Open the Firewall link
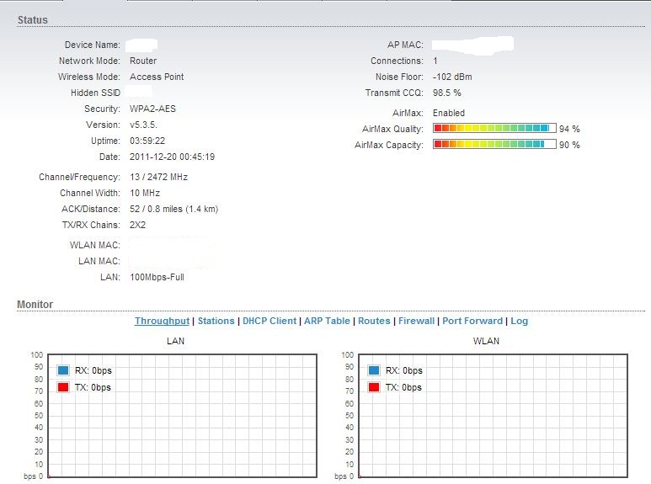The image size is (651, 484). coord(416,321)
